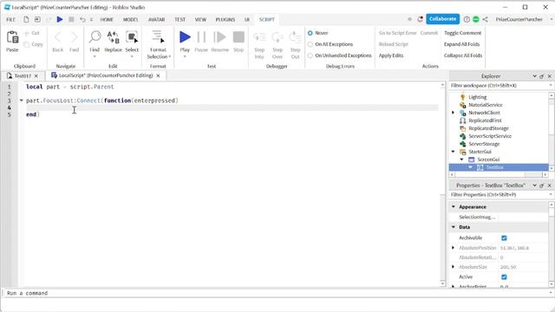
Task: Click quick-access Undo arrow
Action: coord(82,19)
